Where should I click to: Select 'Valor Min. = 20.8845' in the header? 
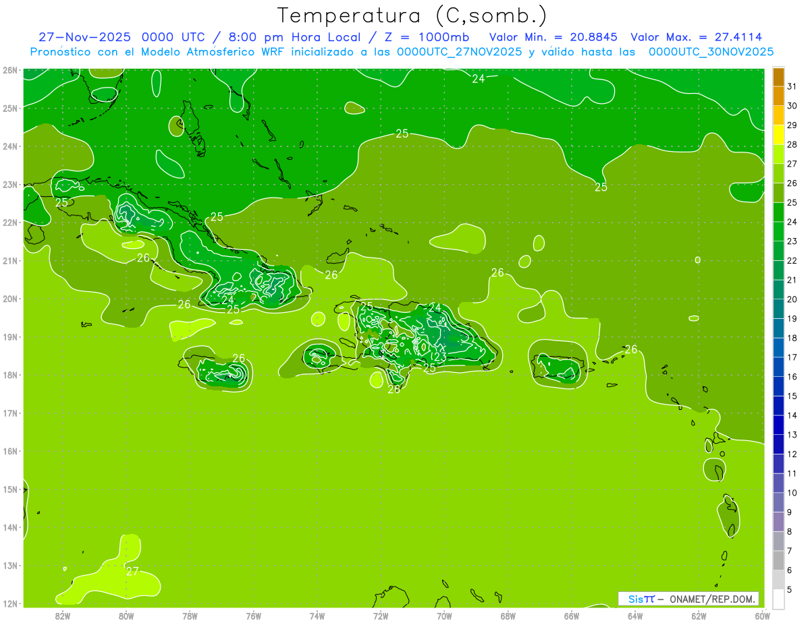click(x=553, y=37)
